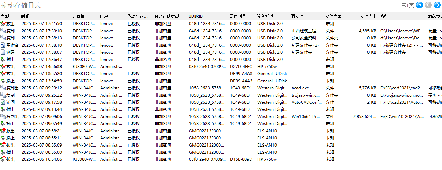Sort by the 用户 column header
Viewport: 442px width, 170px height.
coord(104,16)
